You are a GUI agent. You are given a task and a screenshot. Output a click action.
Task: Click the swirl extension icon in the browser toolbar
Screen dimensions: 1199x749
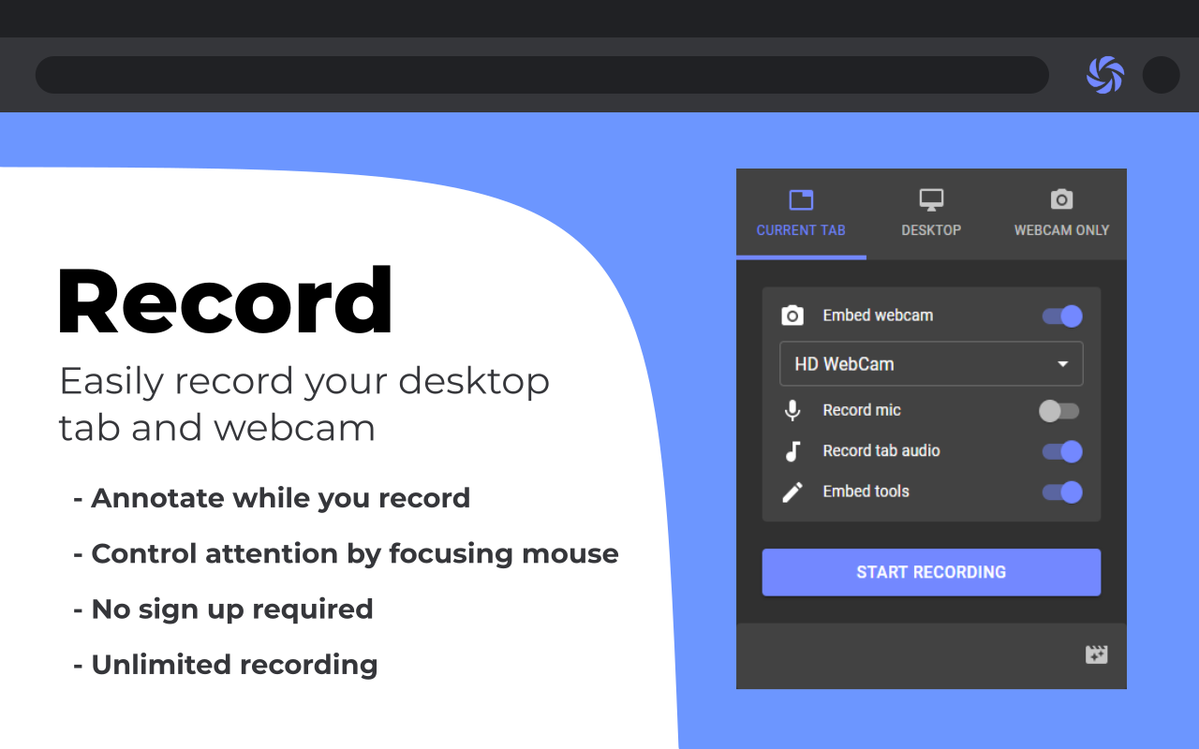click(1105, 75)
